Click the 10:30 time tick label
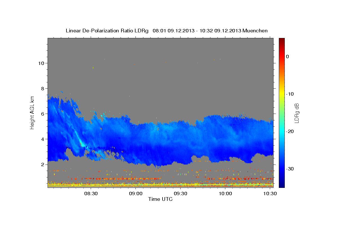This screenshot has height=225, width=338. point(270,194)
